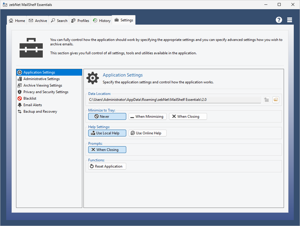This screenshot has height=226, width=300.
Task: Open Administrative Settings in sidebar
Action: click(x=41, y=79)
